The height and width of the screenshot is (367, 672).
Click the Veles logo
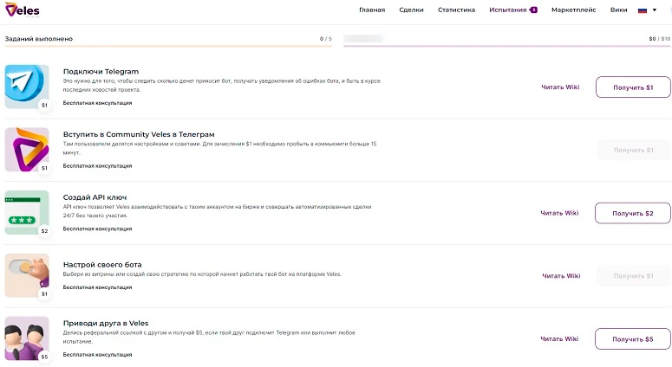point(23,10)
